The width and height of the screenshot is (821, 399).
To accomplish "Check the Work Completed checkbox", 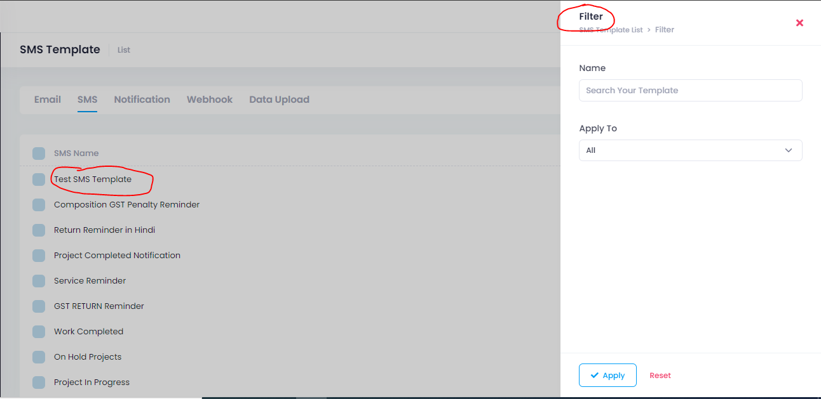I will tap(39, 332).
